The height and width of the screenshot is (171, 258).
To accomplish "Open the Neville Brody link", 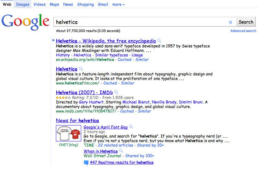I will pyautogui.click(x=164, y=102).
